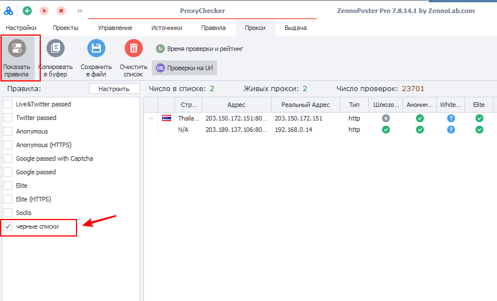Click Сохранить в файл disk icon
This screenshot has height=301, width=497.
click(96, 49)
